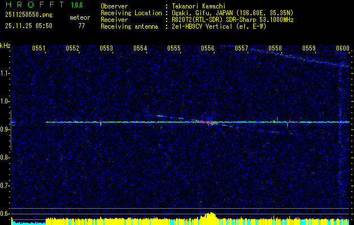Click the 1.0 kHz axis label

[x=5, y=102]
